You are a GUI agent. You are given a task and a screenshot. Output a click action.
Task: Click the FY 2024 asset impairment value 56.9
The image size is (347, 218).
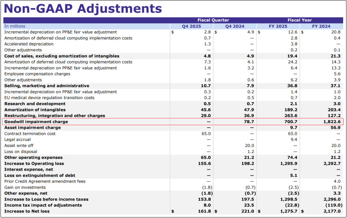pyautogui.click(x=335, y=128)
